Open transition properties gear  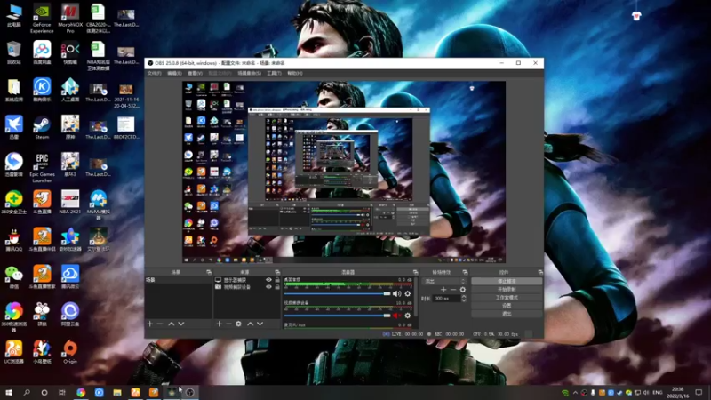(x=462, y=290)
